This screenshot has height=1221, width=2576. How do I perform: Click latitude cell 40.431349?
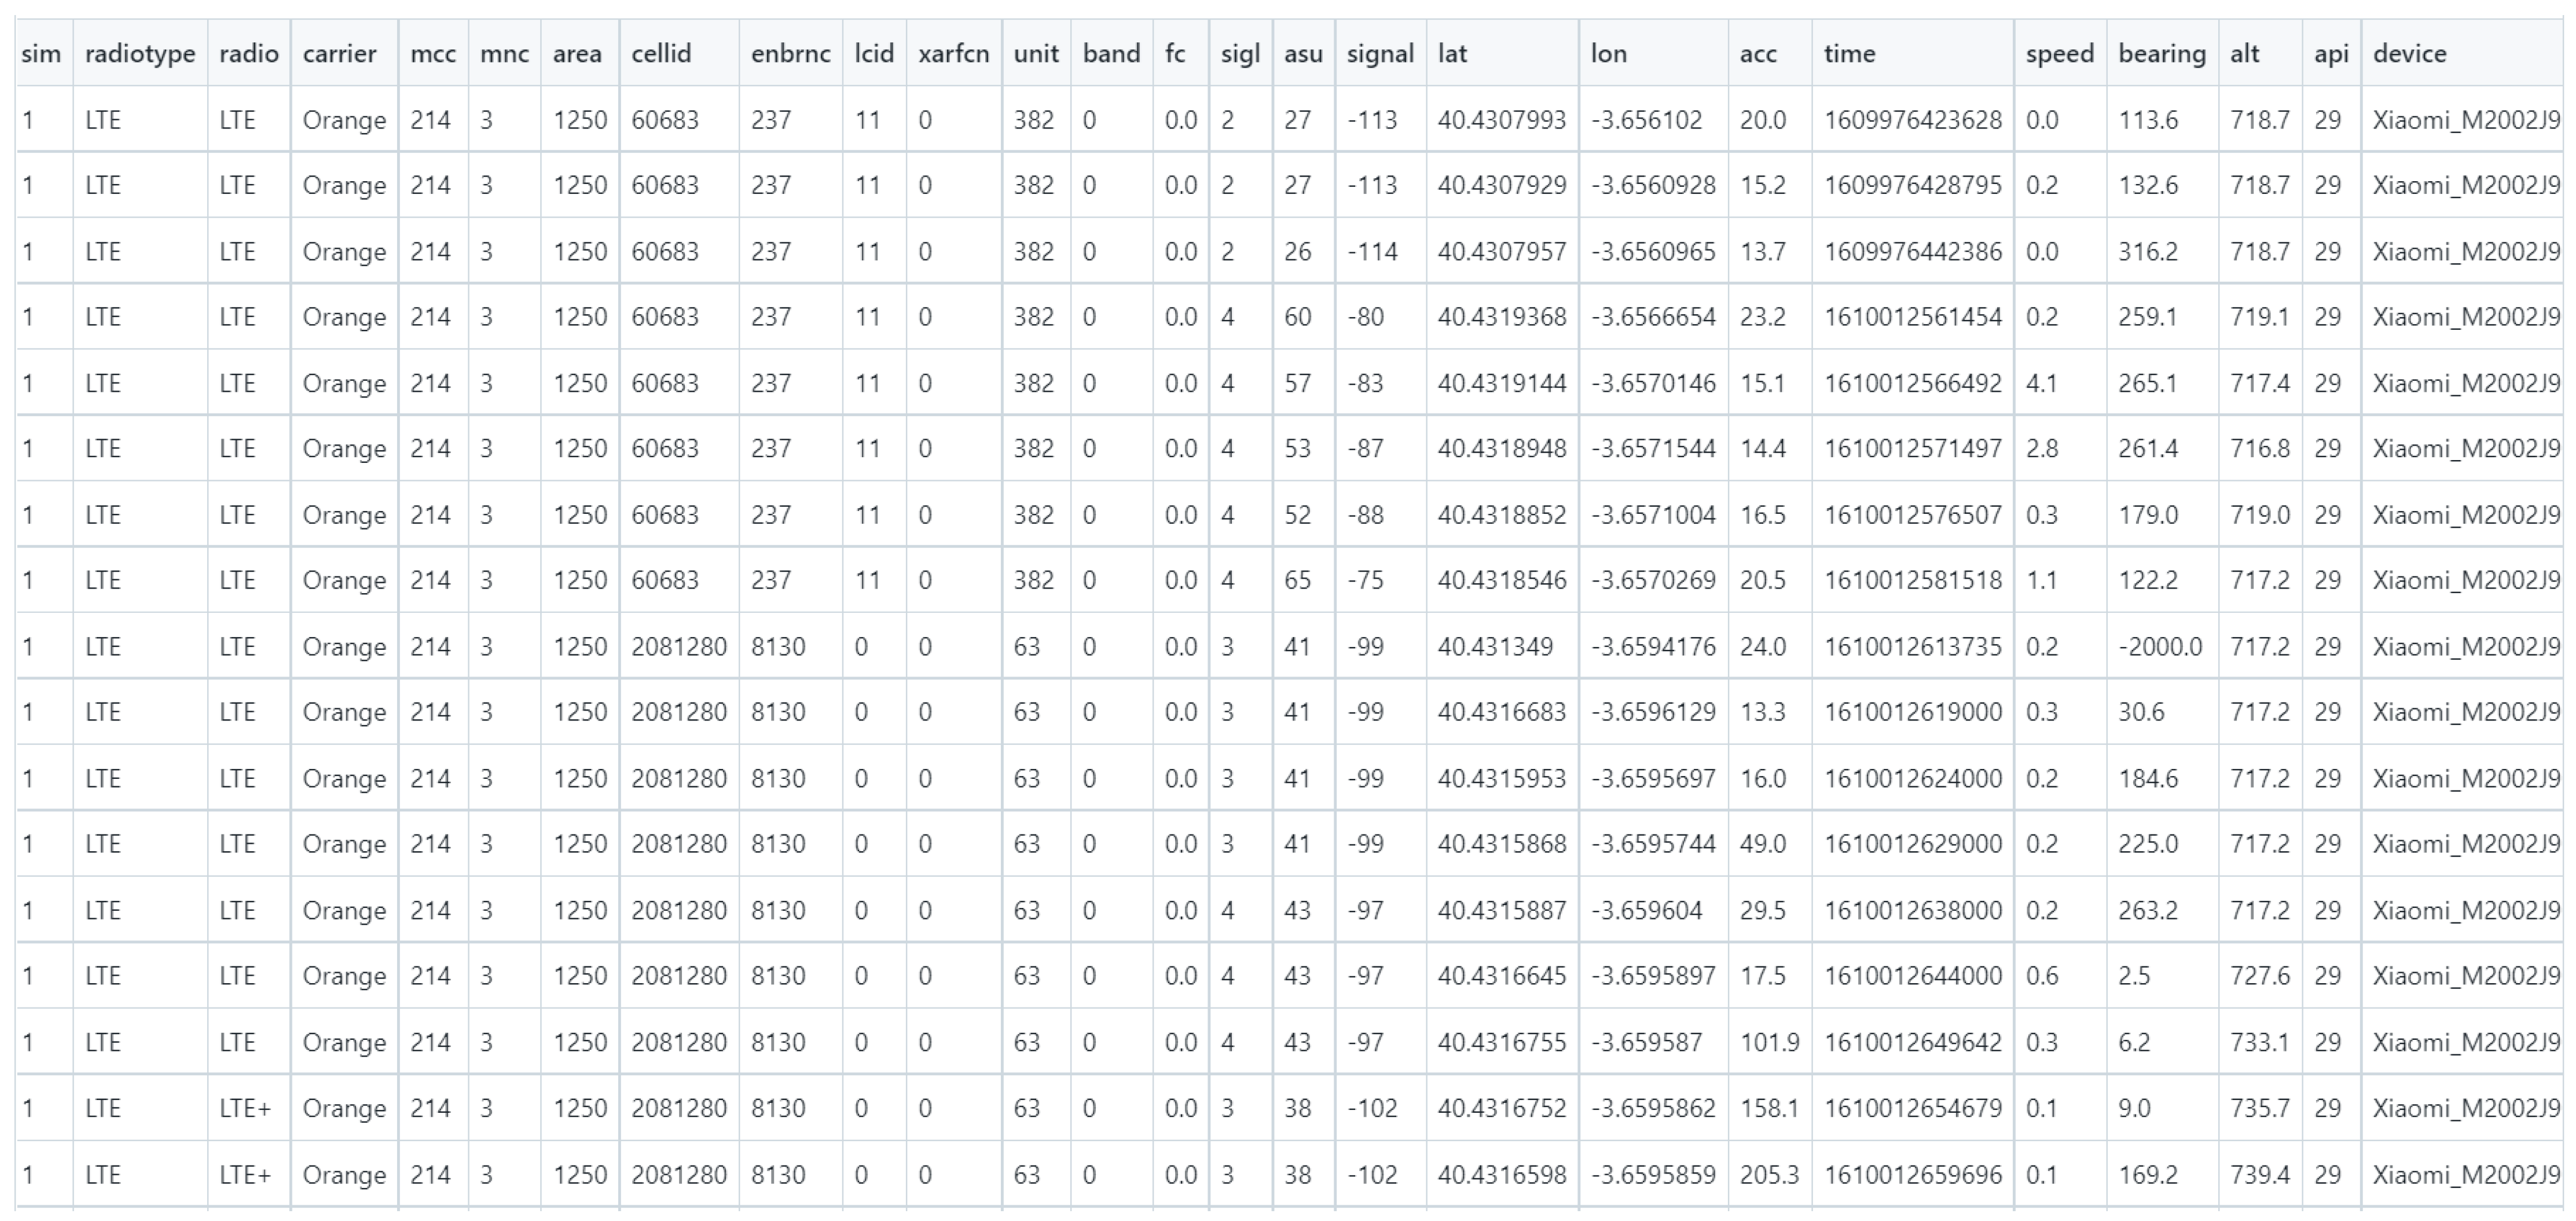coord(1495,647)
